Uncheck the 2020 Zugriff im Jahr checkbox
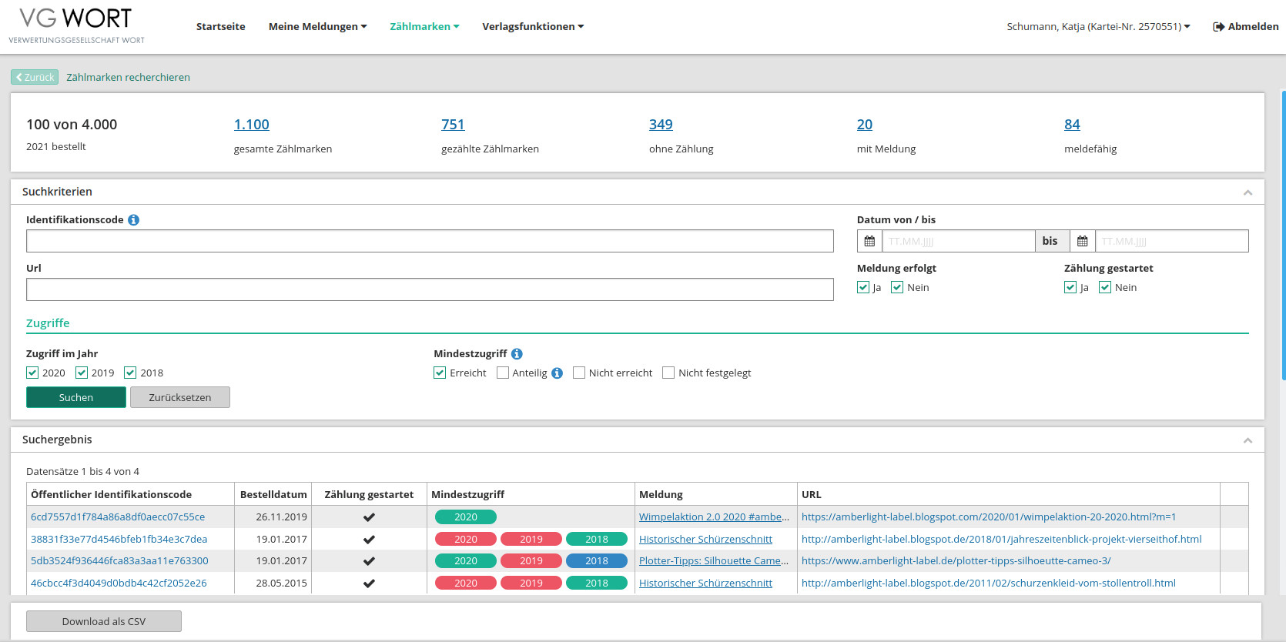1286x642 pixels. tap(32, 373)
